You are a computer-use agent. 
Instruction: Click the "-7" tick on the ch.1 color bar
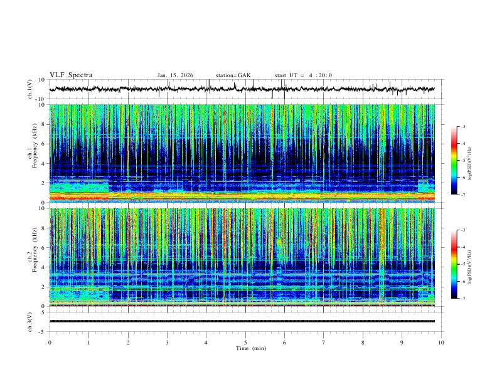[462, 195]
